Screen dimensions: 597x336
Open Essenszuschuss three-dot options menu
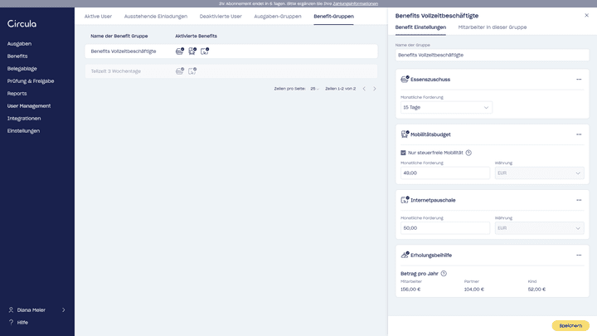(579, 80)
